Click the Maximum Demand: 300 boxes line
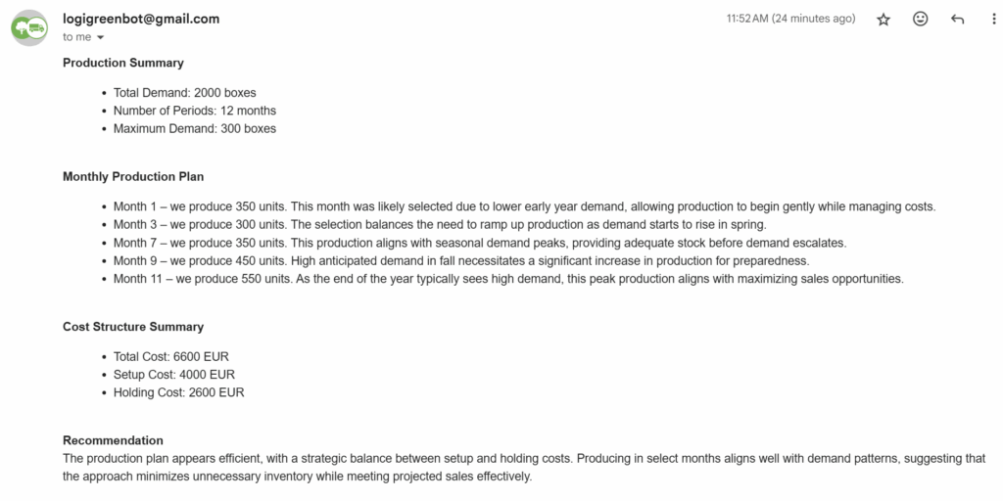The image size is (1003, 501). (x=194, y=128)
